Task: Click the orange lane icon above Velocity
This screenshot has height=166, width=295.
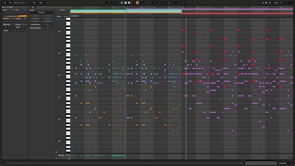Action: tap(56, 152)
